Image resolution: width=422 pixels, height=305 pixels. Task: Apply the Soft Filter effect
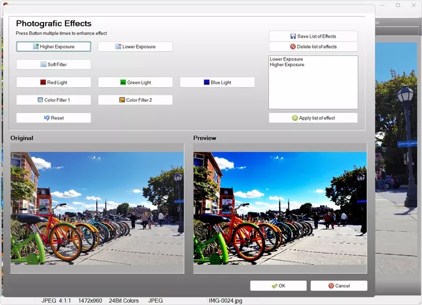point(53,64)
